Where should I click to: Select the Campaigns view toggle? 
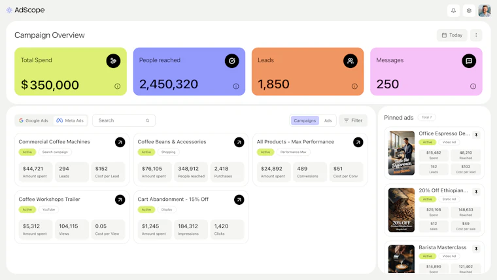[305, 120]
